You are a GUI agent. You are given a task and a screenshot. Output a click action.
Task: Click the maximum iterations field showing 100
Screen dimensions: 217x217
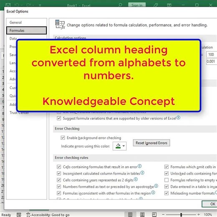click(212, 54)
